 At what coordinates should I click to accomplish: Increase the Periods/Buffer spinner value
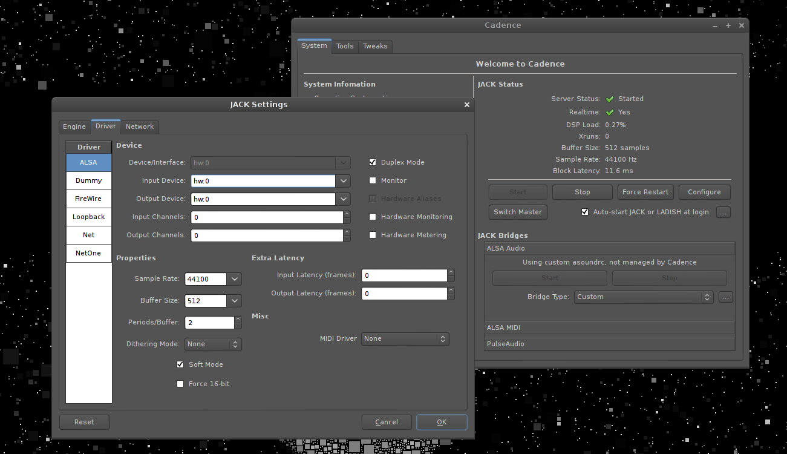click(x=238, y=320)
